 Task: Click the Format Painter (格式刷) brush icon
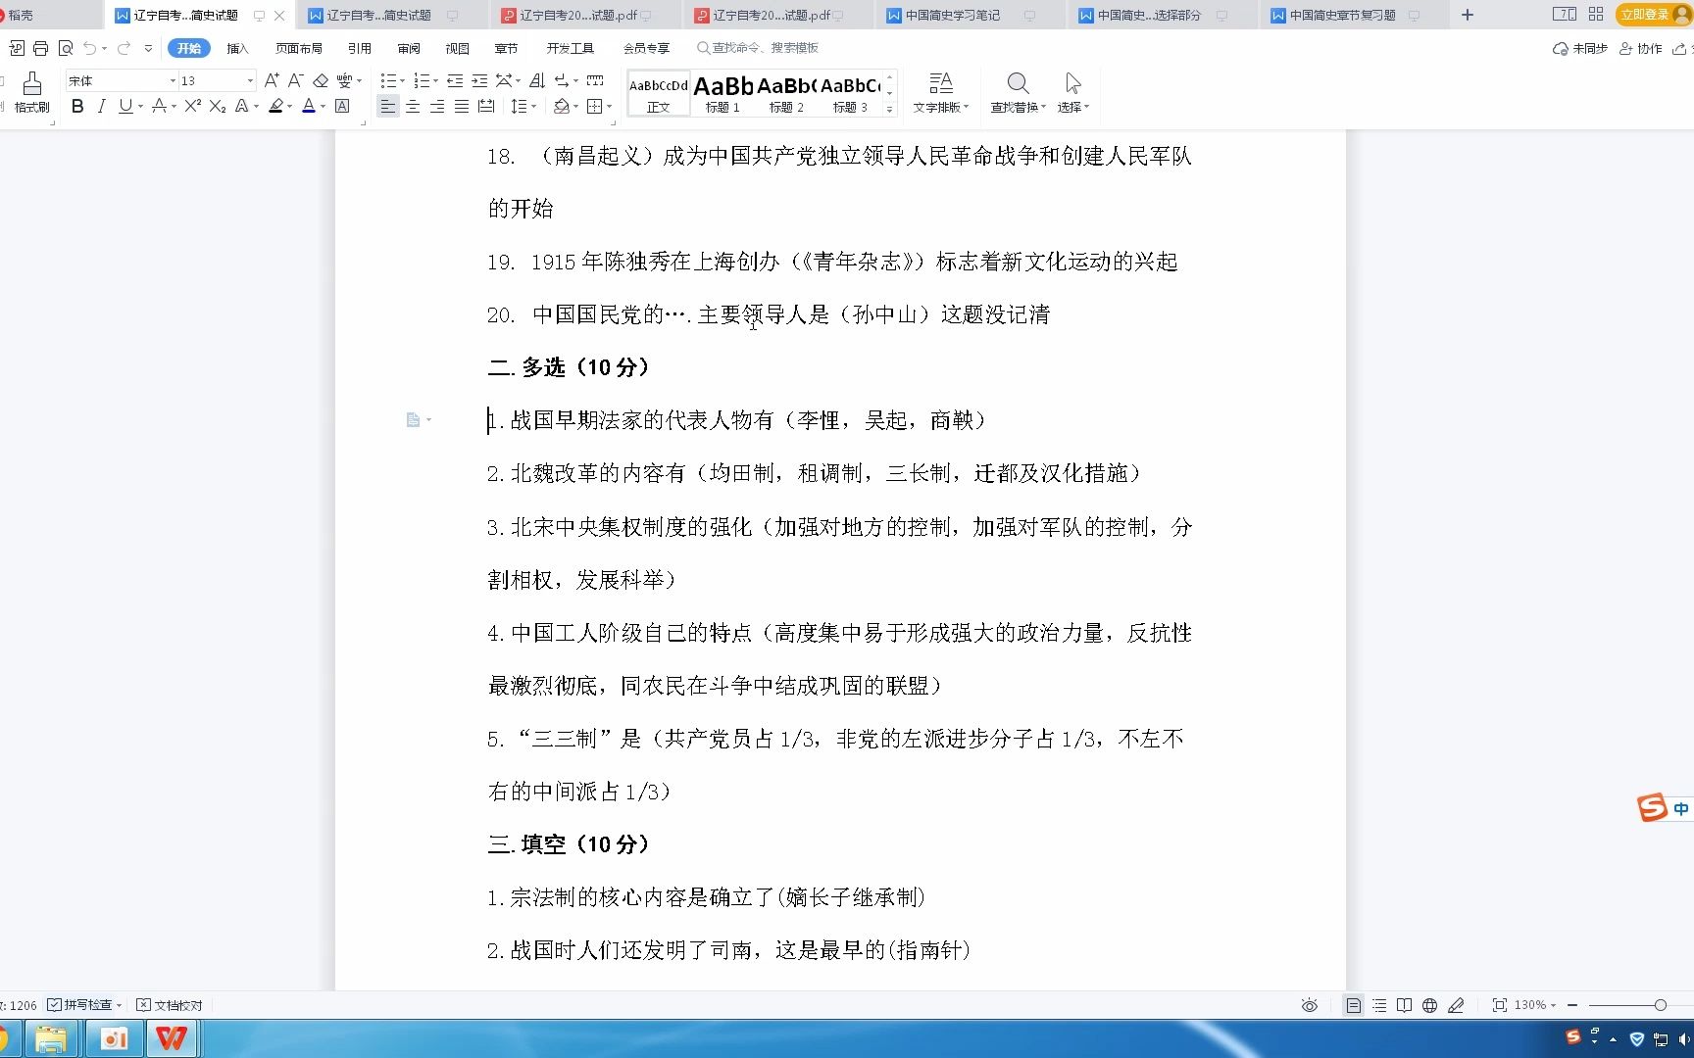(x=31, y=84)
